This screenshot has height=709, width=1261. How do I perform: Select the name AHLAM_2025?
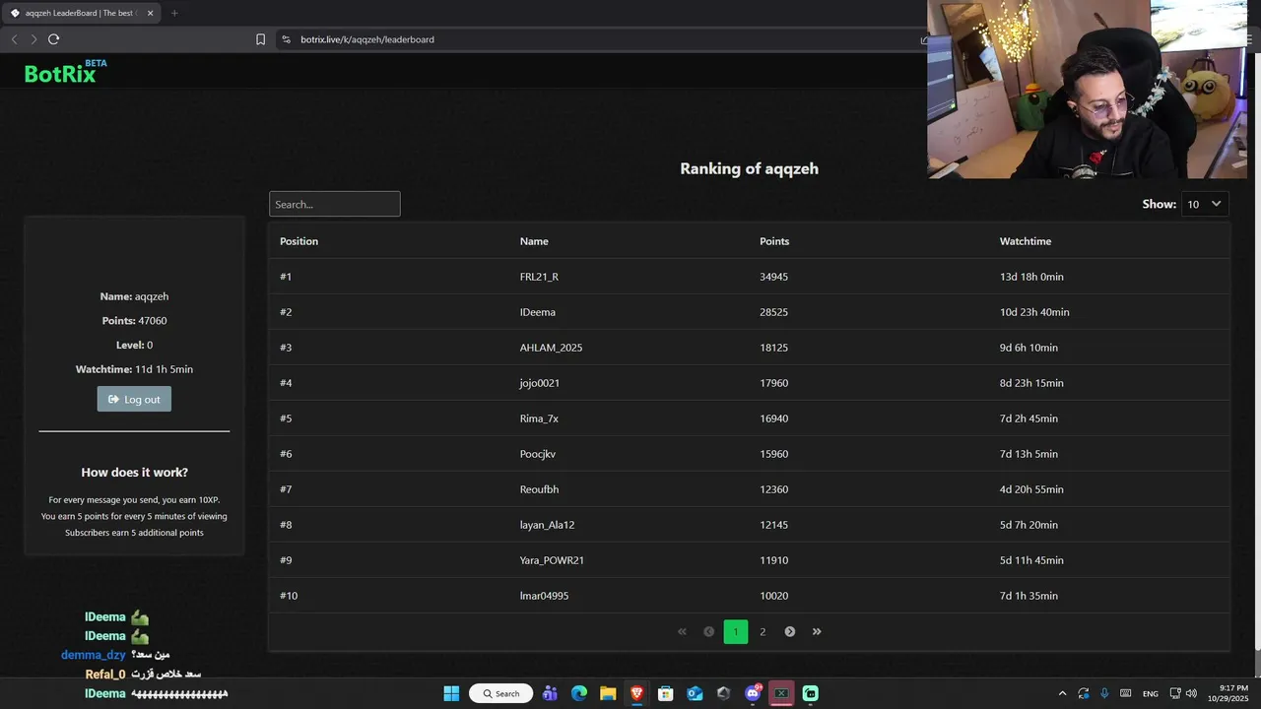pyautogui.click(x=551, y=348)
